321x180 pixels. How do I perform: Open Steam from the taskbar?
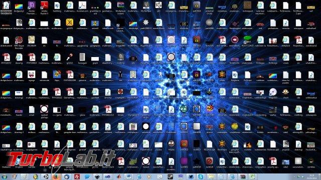[x=170, y=176]
